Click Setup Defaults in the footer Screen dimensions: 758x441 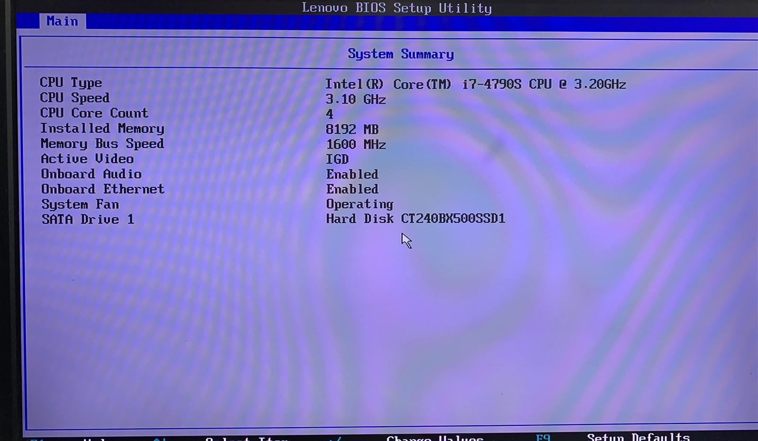tap(638, 437)
